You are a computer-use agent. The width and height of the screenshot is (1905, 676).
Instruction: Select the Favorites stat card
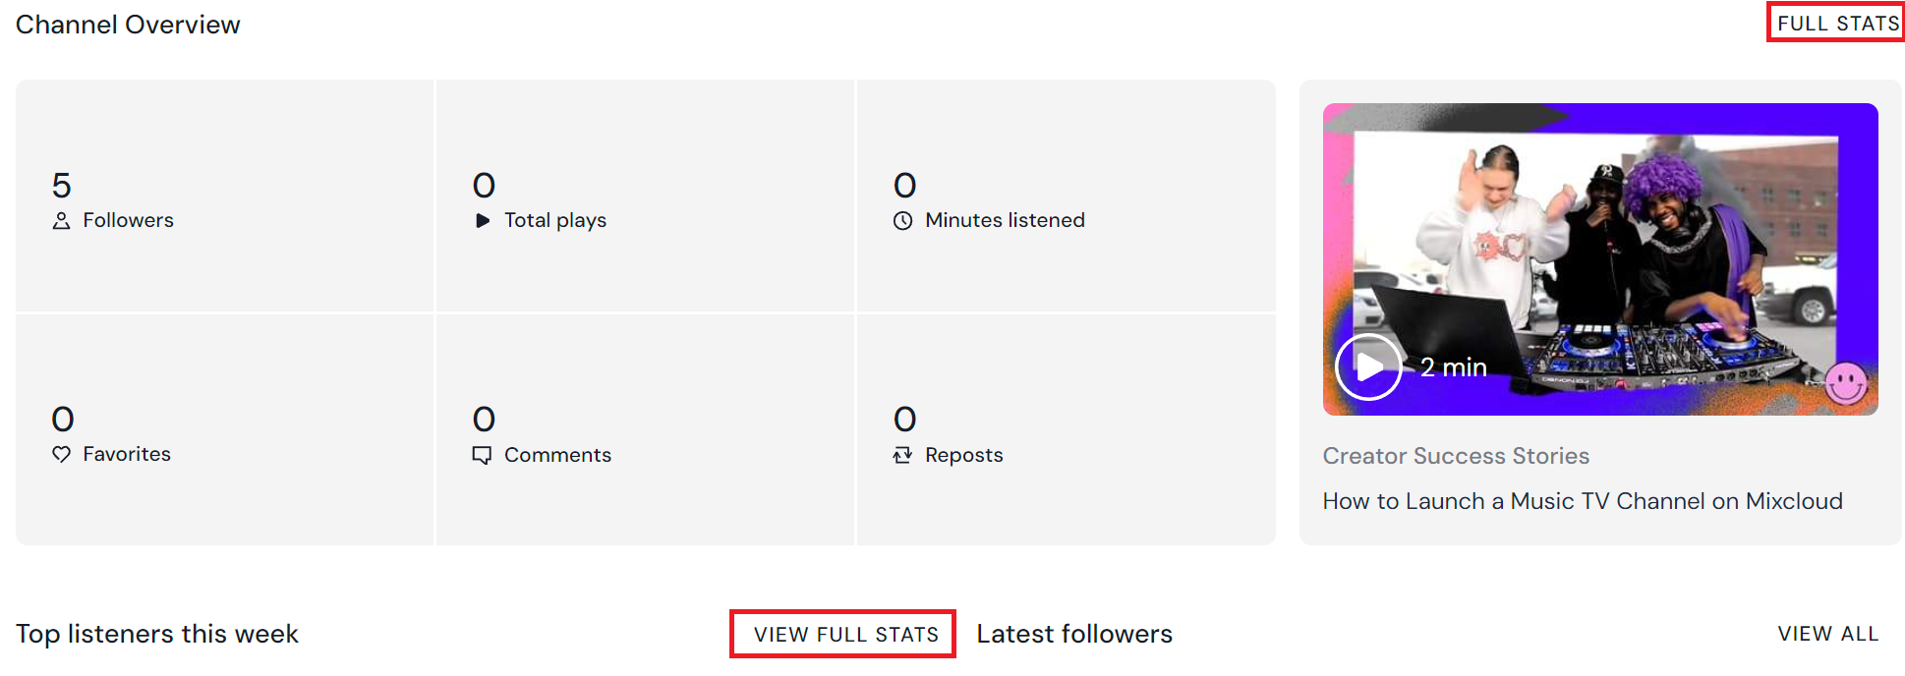tap(224, 429)
